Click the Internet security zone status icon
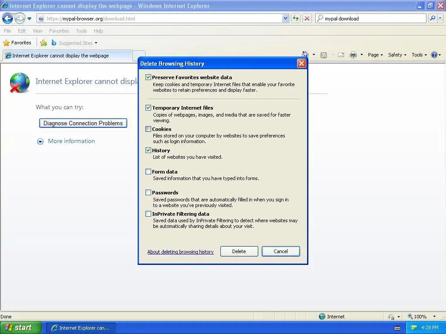The width and height of the screenshot is (446, 334). click(322, 317)
